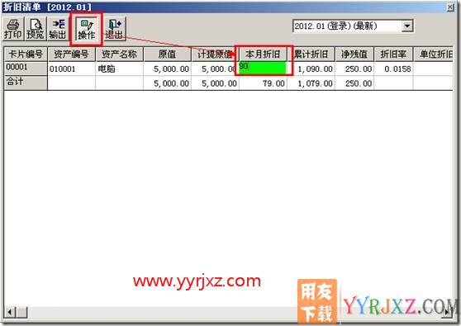This screenshot has width=461, height=326.
Task: Click asset number cell 010001
Action: click(x=71, y=69)
